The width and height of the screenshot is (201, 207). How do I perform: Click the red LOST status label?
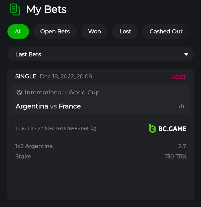tap(178, 77)
